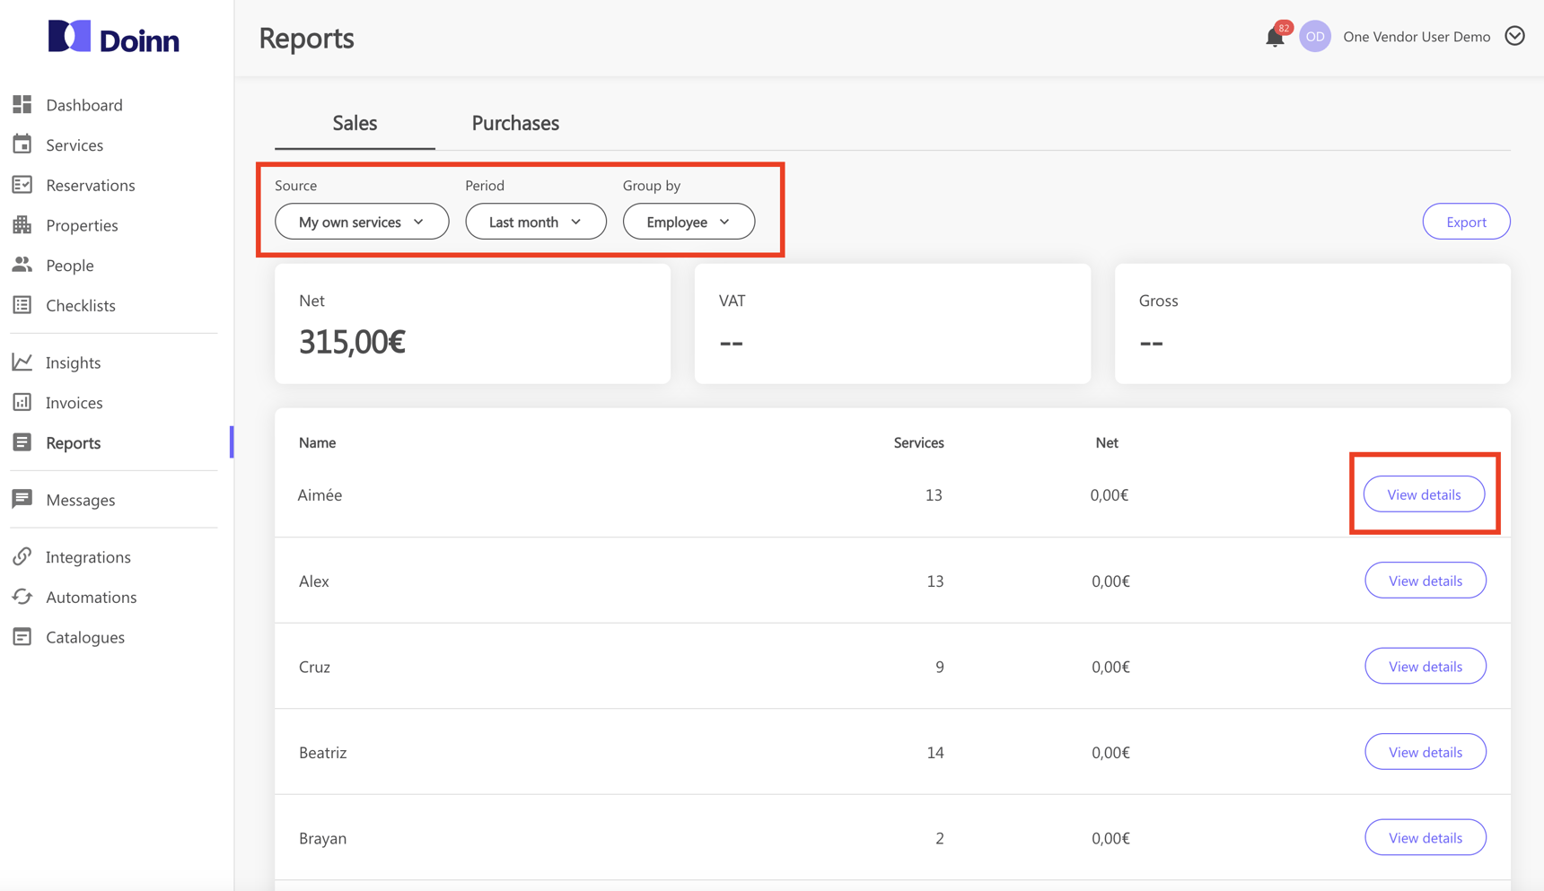Click the Name column header

tap(317, 442)
